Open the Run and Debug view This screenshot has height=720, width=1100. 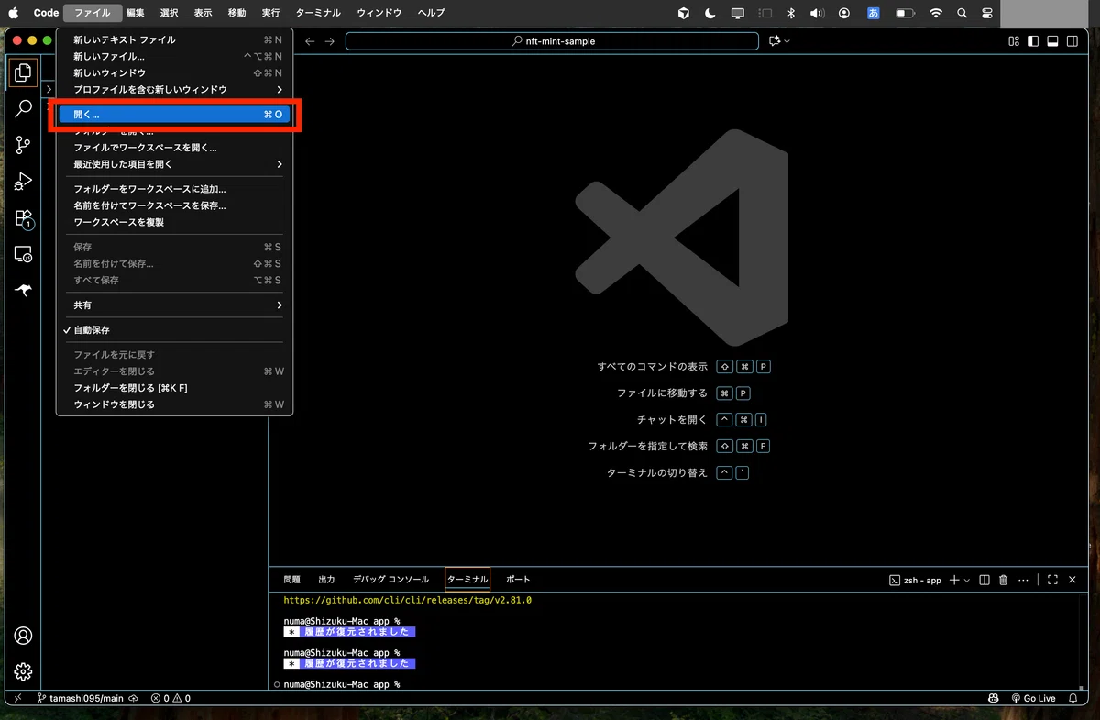(23, 182)
